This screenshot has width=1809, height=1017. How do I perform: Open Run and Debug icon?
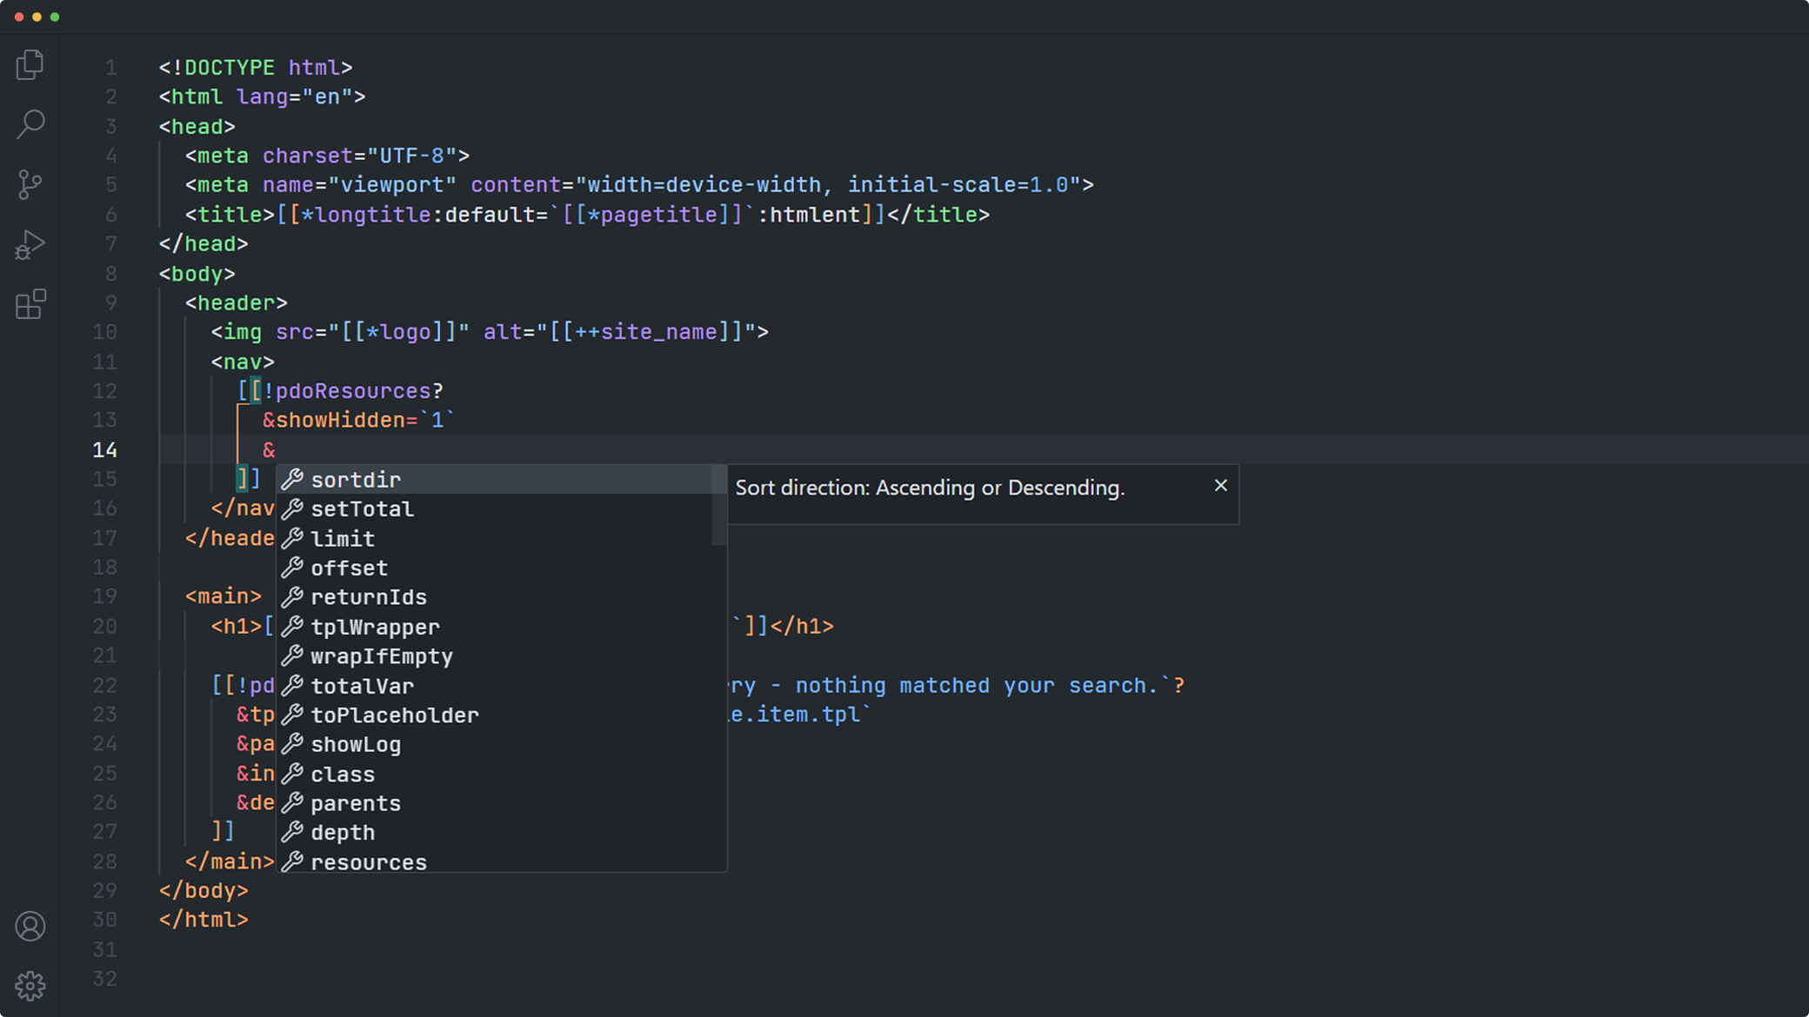pyautogui.click(x=30, y=244)
